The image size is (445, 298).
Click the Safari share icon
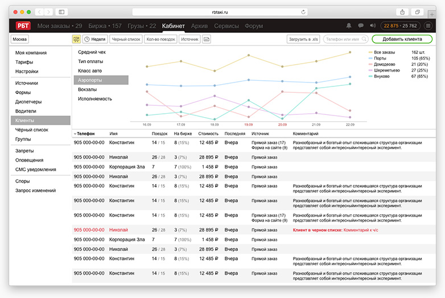402,12
